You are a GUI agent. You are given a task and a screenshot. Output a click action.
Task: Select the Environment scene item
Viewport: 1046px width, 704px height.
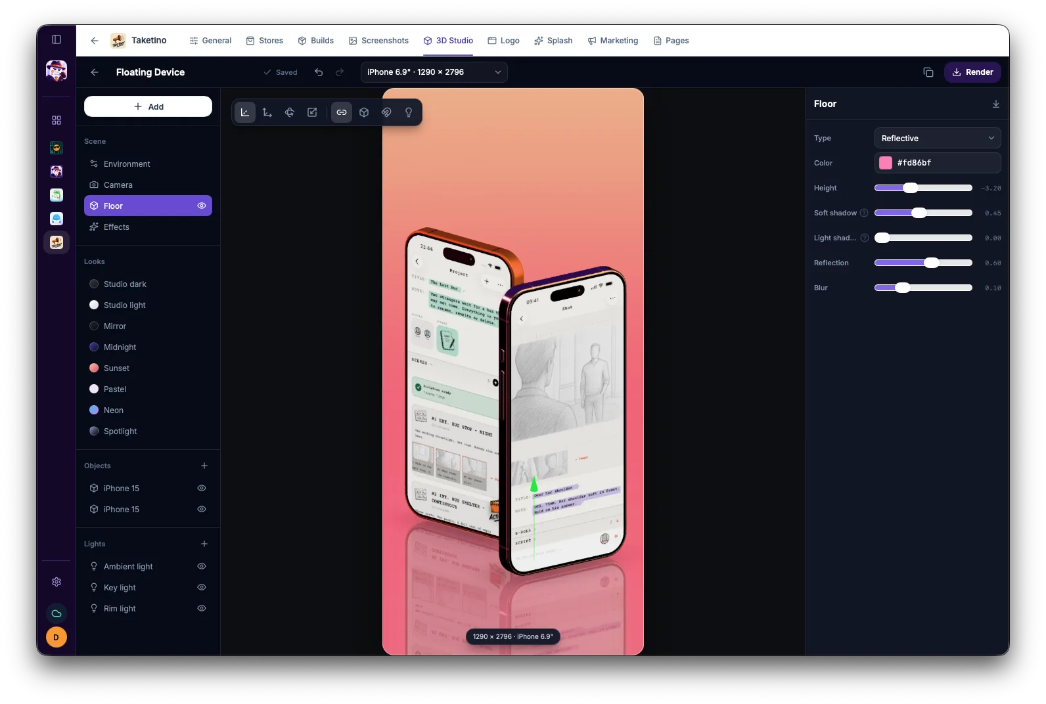148,164
